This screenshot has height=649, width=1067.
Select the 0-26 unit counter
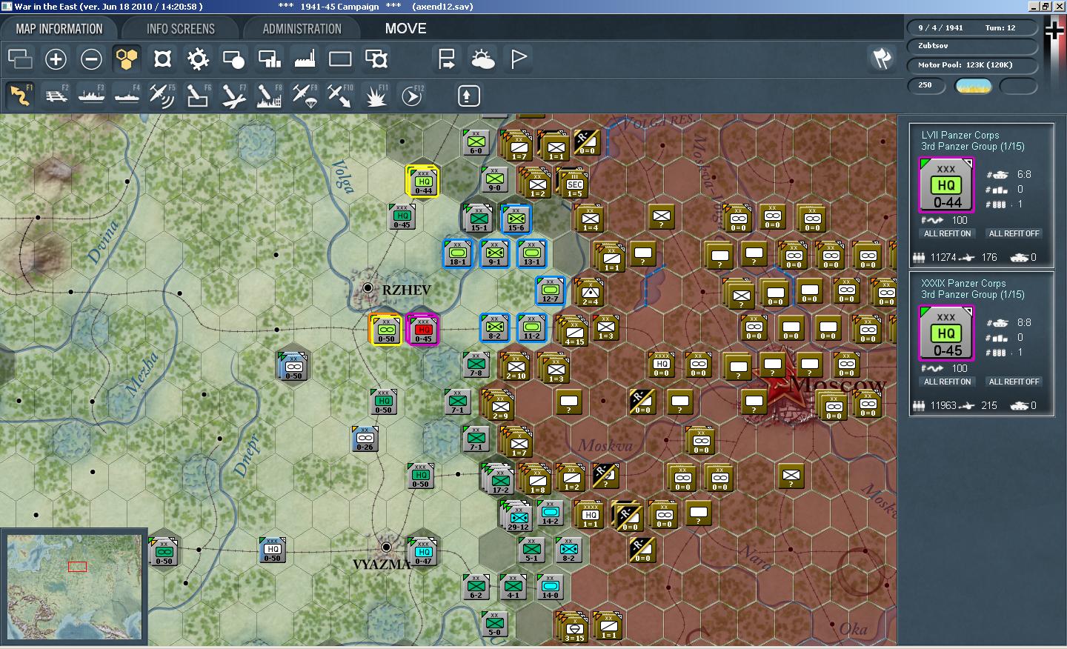(365, 439)
